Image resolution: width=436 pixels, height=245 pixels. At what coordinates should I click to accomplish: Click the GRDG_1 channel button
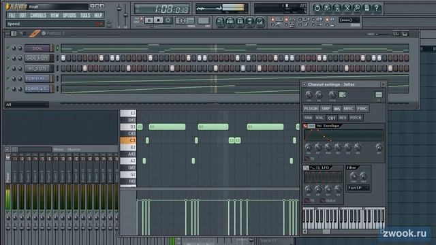pyautogui.click(x=37, y=58)
